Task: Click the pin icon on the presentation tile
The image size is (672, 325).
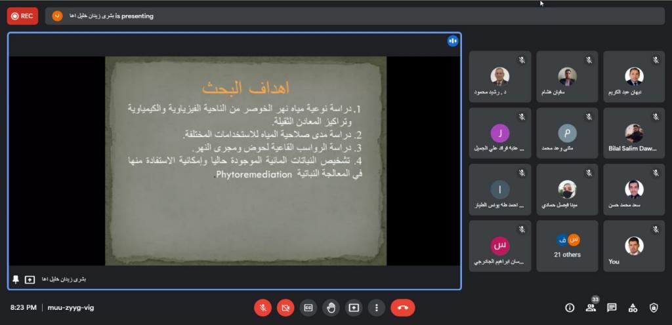Action: 16,279
